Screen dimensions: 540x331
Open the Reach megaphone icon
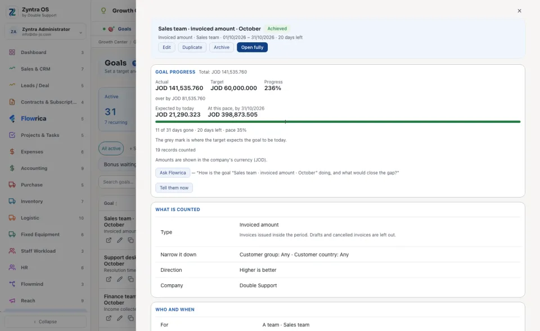(12, 300)
